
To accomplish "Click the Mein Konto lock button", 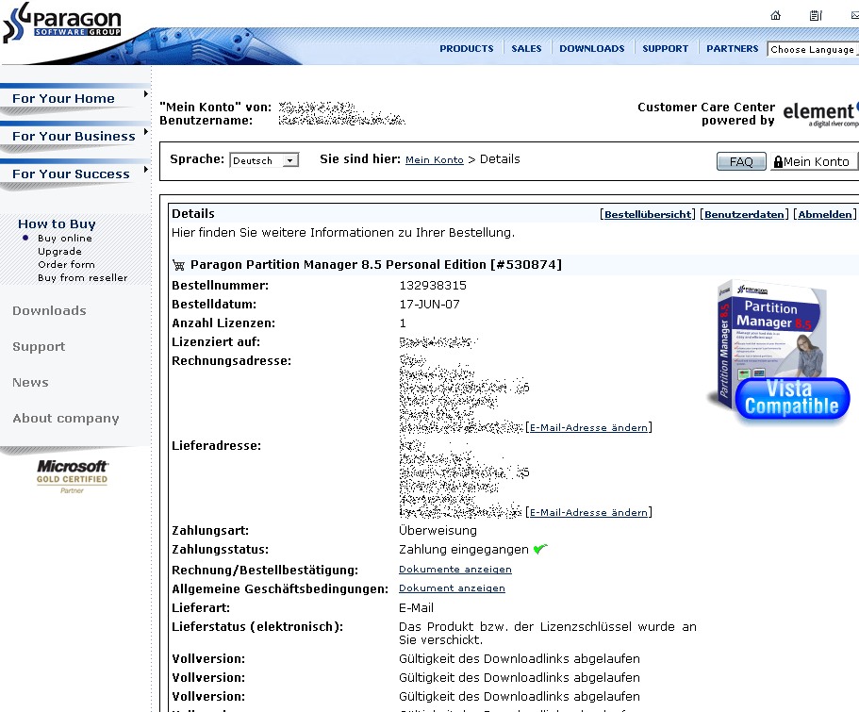I will tap(814, 161).
